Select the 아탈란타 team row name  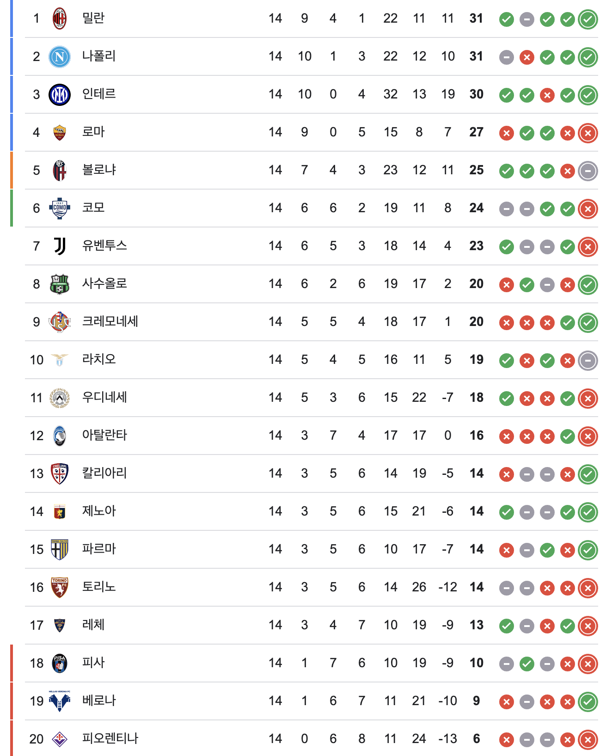(104, 436)
